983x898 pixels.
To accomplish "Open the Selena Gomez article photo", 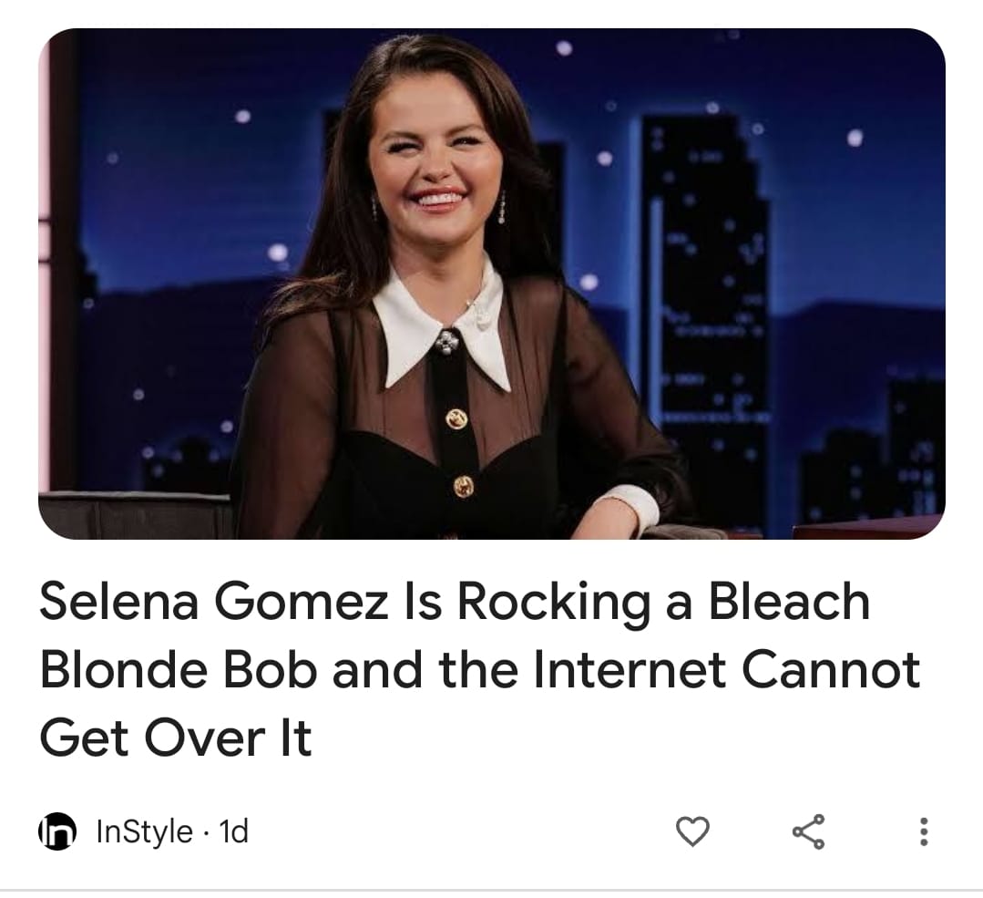I will [x=491, y=284].
